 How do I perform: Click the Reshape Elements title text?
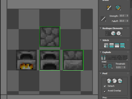click(x=112, y=28)
